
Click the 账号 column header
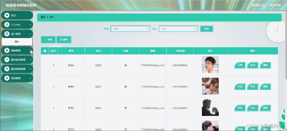(x=71, y=51)
